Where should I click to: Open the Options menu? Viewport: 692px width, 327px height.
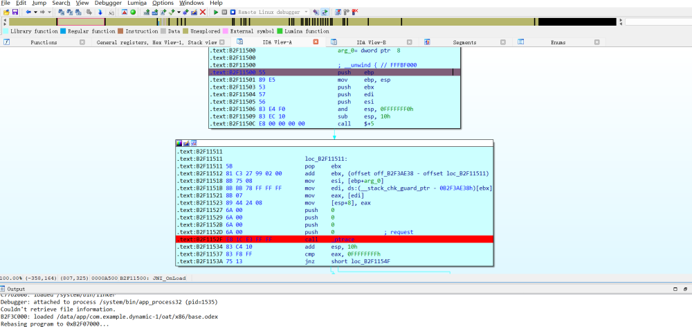[163, 3]
